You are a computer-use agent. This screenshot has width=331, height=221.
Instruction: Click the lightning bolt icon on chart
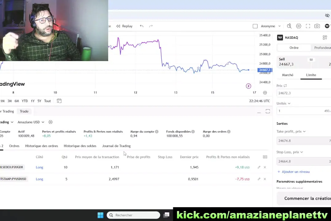pyautogui.click(x=249, y=86)
